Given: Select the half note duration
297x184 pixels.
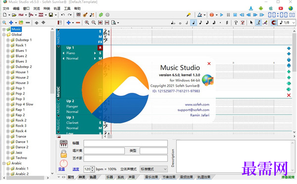Looking at the screenshot, I should 187,23.
